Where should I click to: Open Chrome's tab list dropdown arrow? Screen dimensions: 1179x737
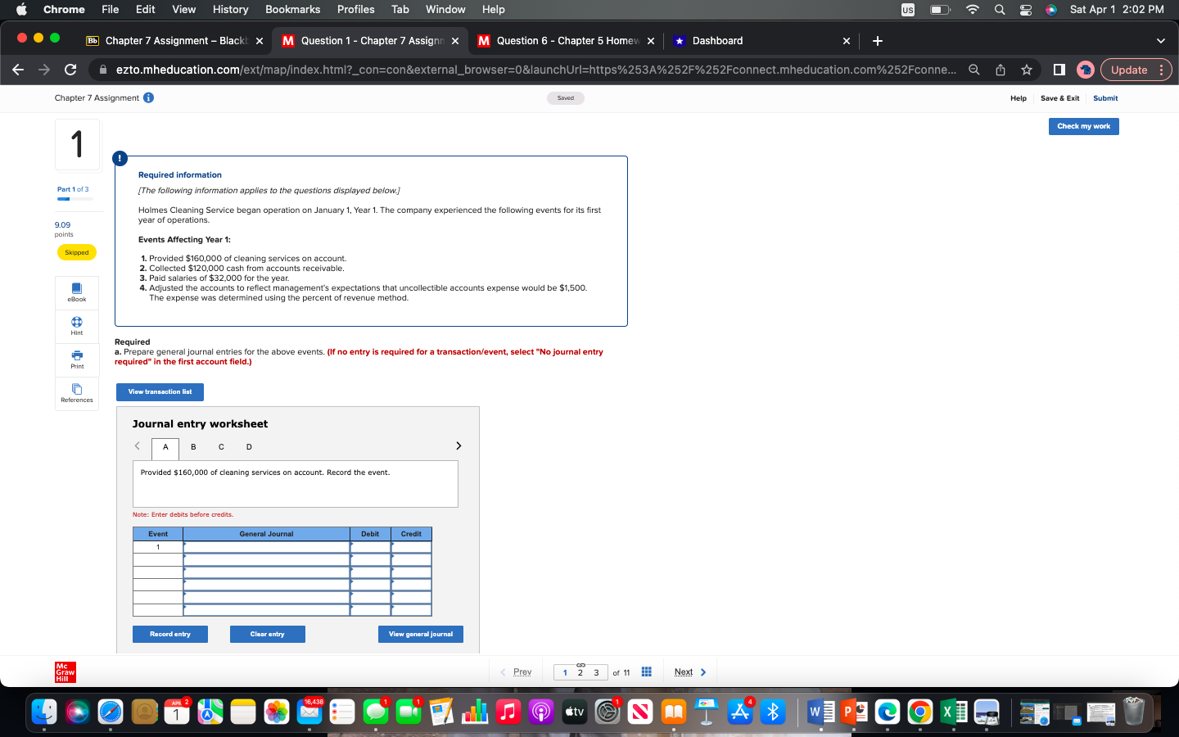pyautogui.click(x=1160, y=40)
